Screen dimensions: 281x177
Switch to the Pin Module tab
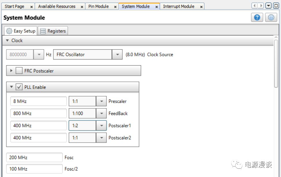click(x=98, y=6)
